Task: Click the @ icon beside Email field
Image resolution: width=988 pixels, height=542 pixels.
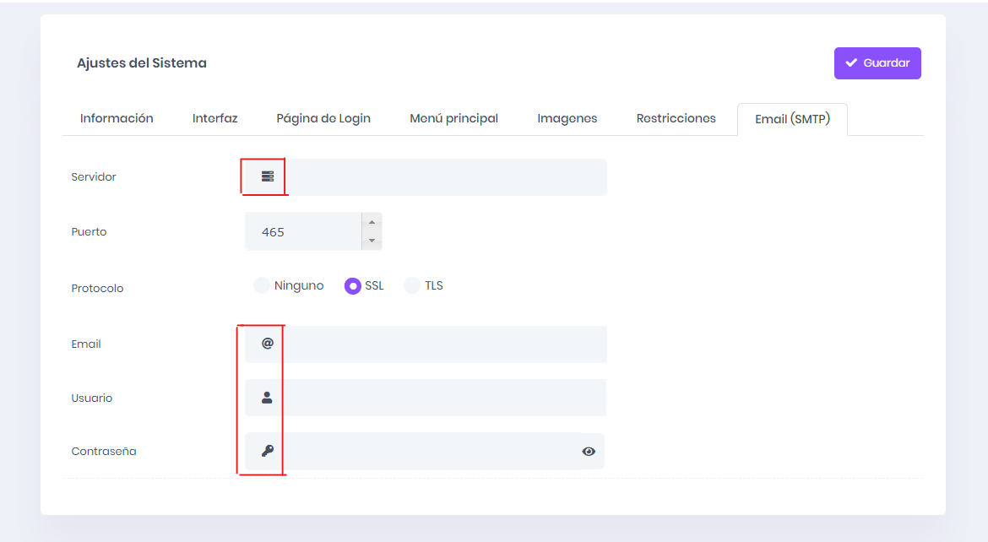Action: point(268,344)
